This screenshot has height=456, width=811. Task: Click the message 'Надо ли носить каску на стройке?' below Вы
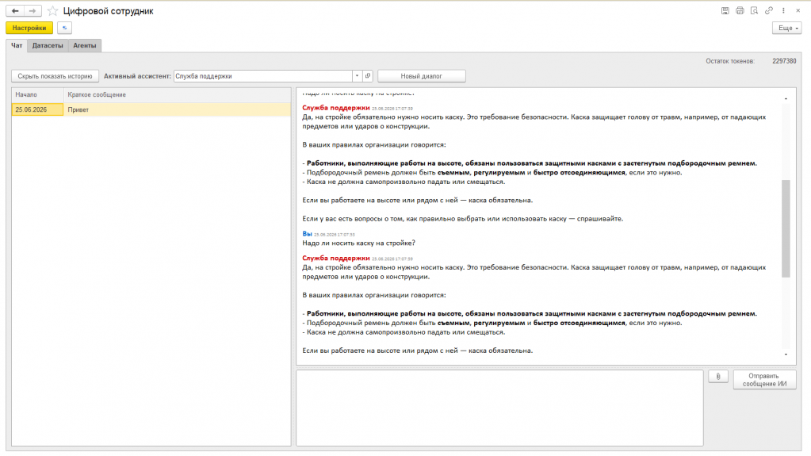click(x=358, y=243)
